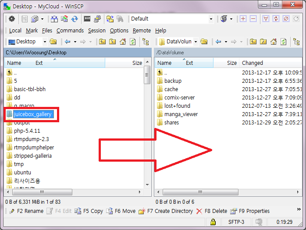Toggle remote directory tree view
306x230 pixels.
tap(296, 42)
